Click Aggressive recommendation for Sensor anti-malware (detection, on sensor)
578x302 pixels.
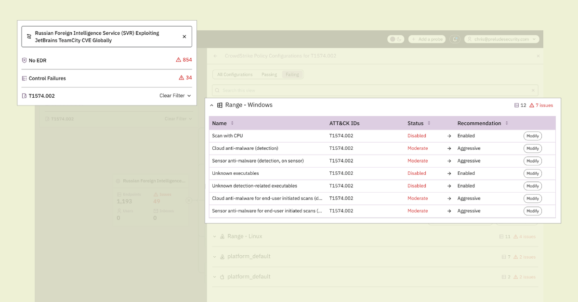point(469,161)
